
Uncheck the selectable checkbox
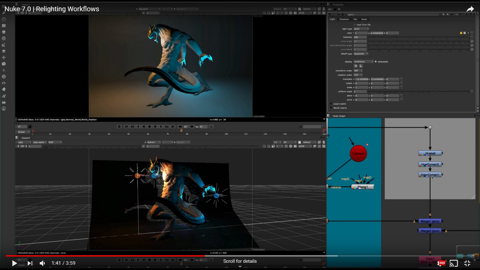(x=375, y=61)
